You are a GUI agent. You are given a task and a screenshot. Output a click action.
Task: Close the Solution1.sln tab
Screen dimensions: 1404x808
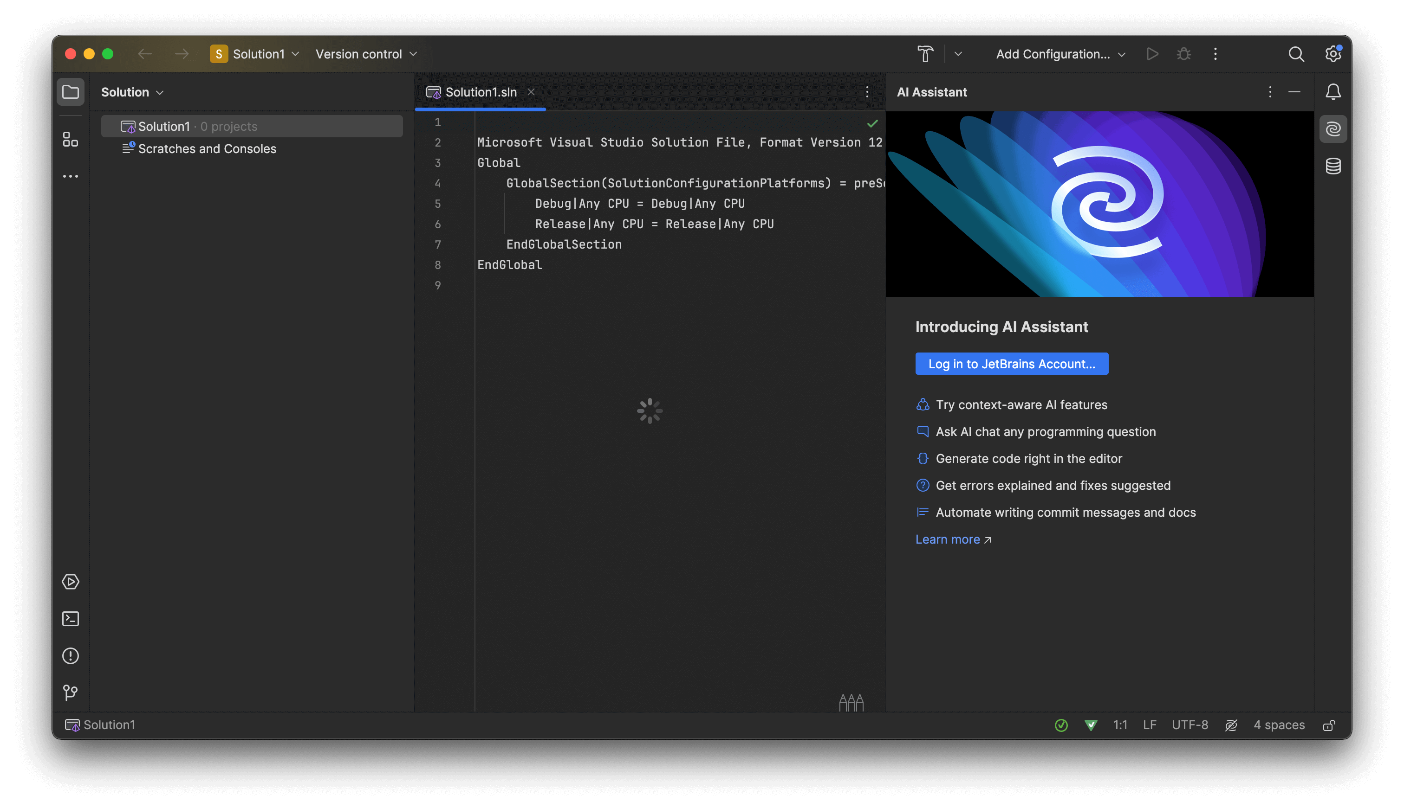pyautogui.click(x=531, y=91)
